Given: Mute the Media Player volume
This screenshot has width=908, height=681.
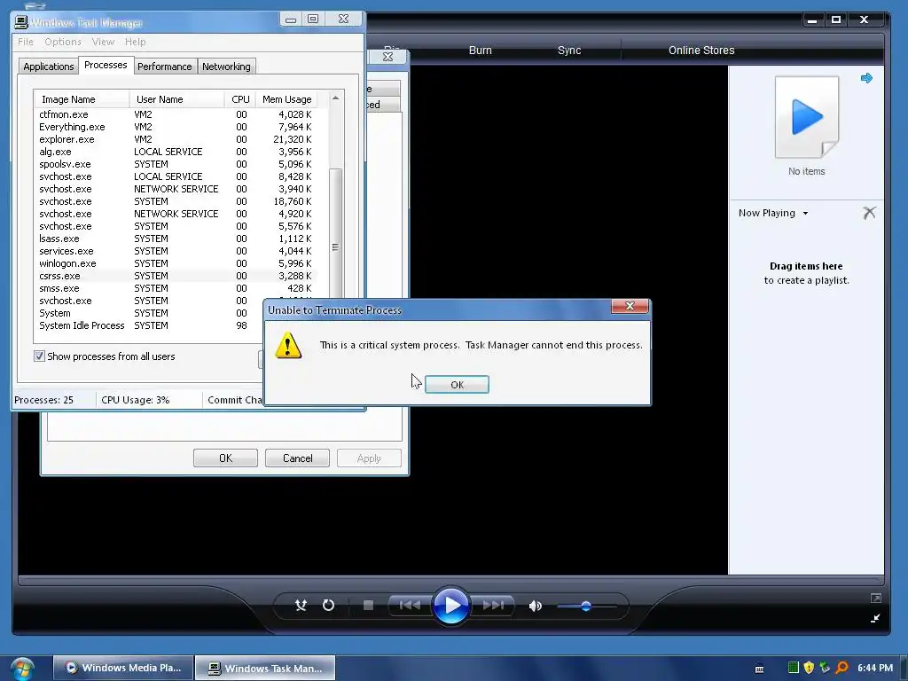Looking at the screenshot, I should coord(536,606).
